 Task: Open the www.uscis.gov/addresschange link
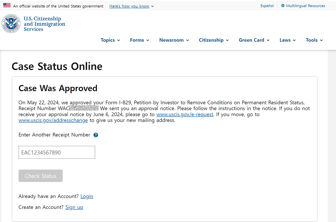[x=53, y=120]
